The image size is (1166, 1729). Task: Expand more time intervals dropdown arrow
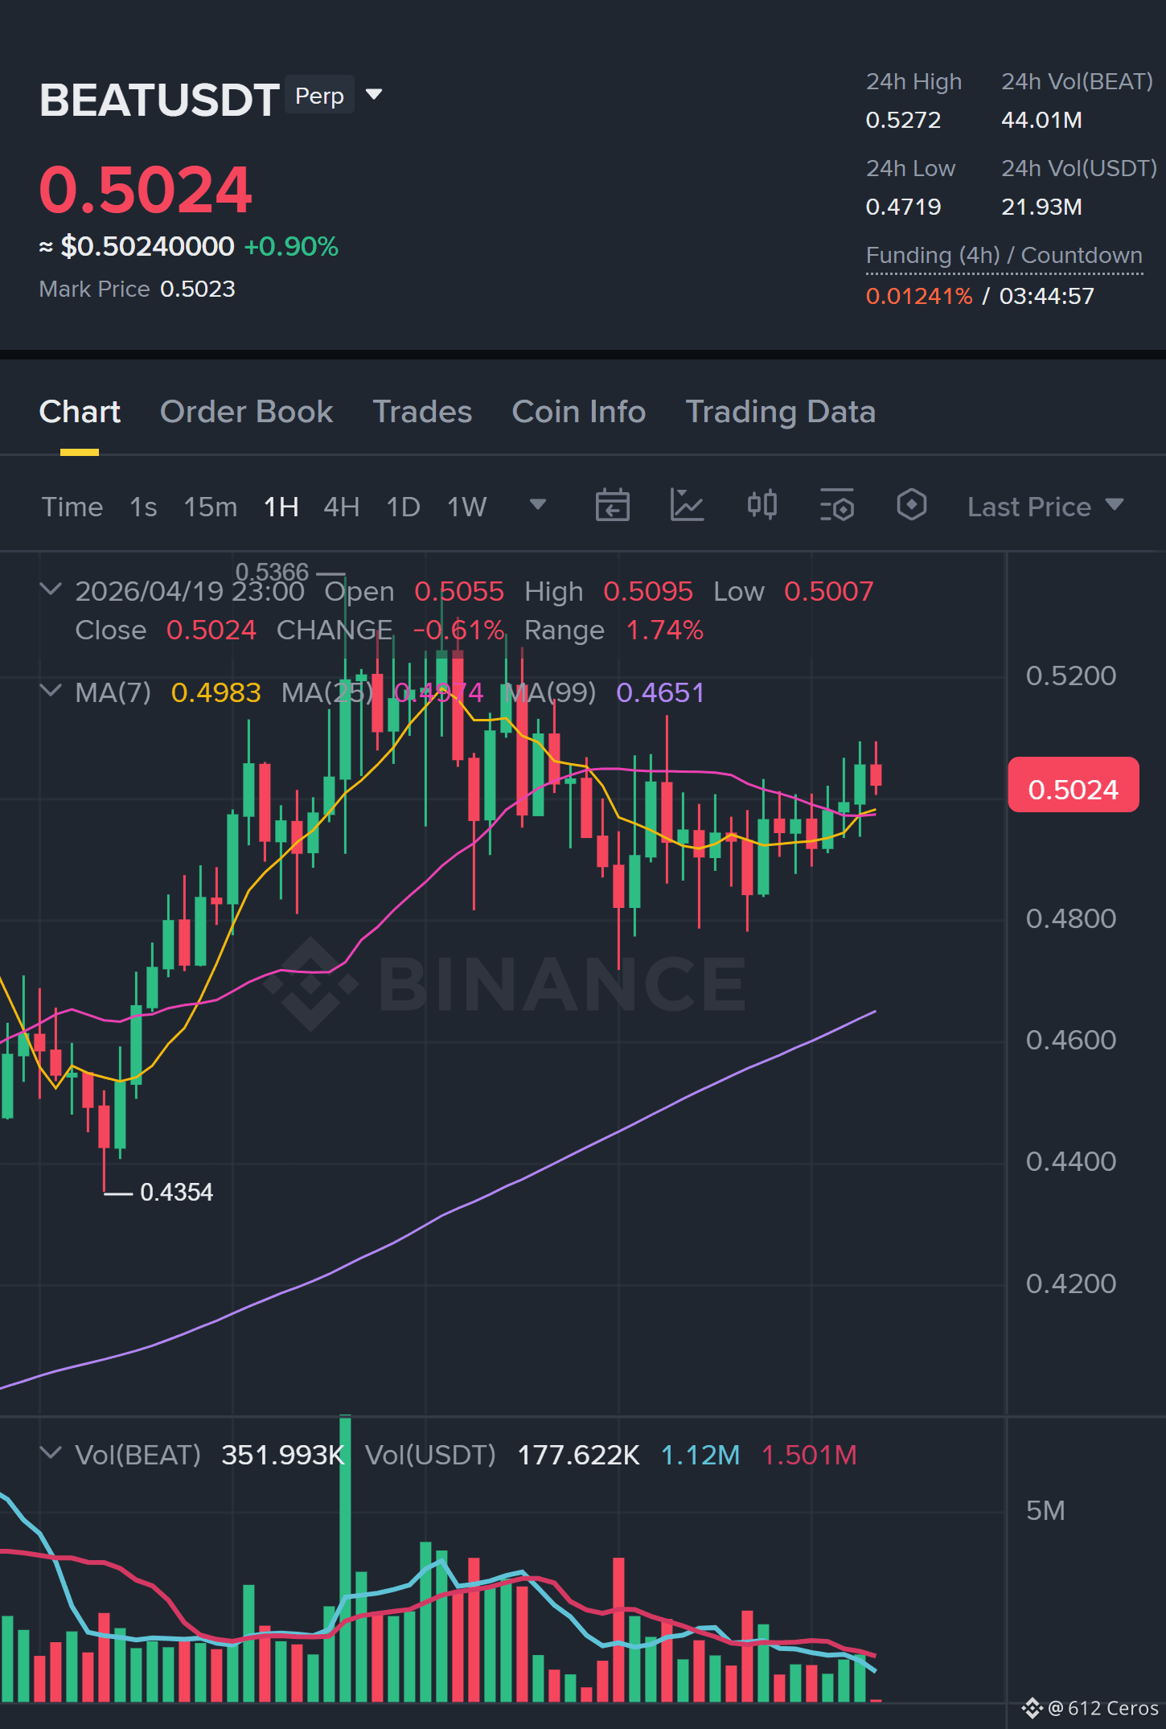tap(538, 505)
